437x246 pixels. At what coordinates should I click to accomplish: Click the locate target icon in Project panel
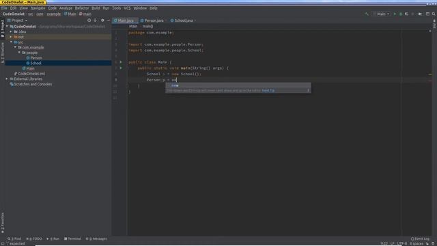coord(89,20)
